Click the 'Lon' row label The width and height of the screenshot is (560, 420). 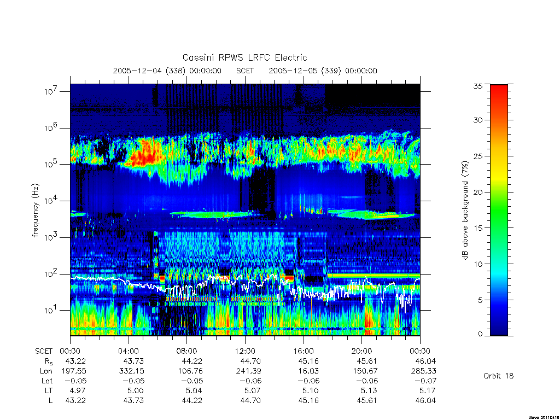point(46,371)
